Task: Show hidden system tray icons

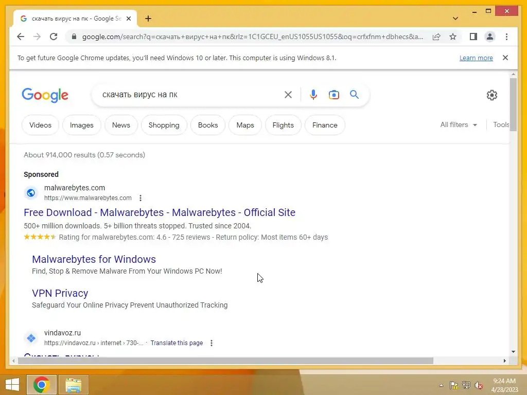Action: pyautogui.click(x=441, y=385)
